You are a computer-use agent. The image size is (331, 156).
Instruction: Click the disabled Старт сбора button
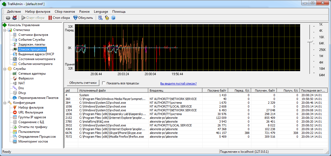(x=33, y=18)
